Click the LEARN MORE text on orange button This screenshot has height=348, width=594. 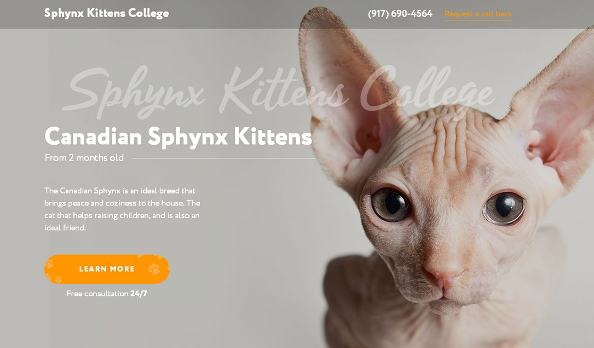coord(107,269)
